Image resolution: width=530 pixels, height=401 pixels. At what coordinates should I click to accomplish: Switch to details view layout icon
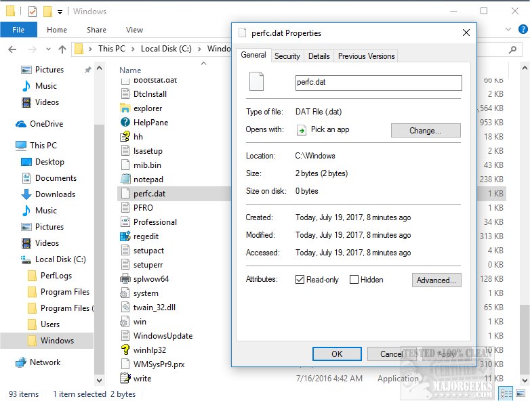[506, 394]
